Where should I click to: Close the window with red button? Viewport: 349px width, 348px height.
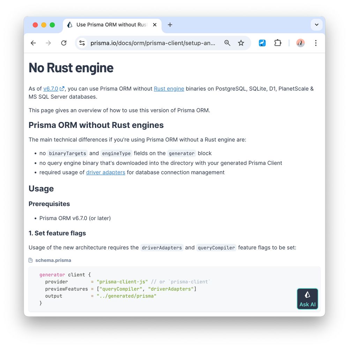pyautogui.click(x=35, y=25)
